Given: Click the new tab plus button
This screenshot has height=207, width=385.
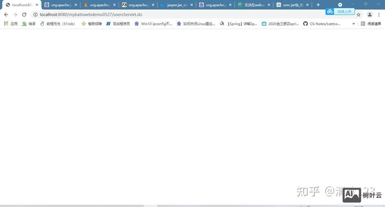Looking at the screenshot, I should tap(318, 5).
